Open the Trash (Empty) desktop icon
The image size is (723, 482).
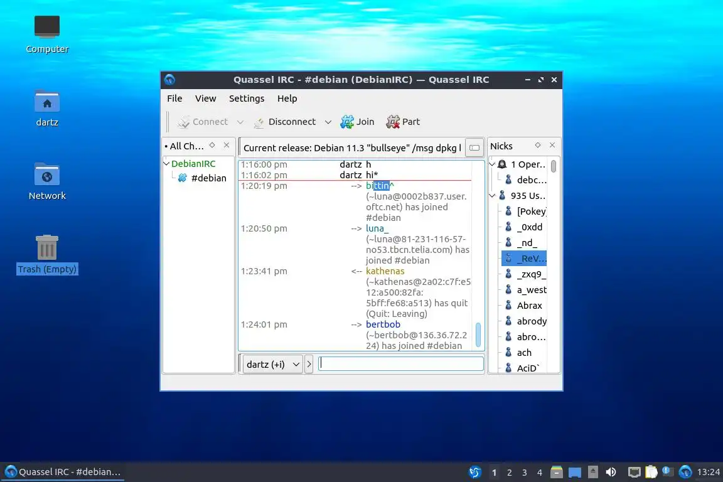coord(47,247)
